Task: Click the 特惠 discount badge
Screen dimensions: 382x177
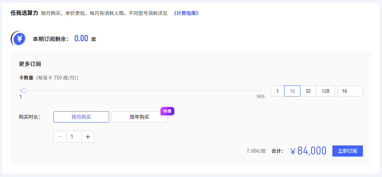Action: (167, 111)
